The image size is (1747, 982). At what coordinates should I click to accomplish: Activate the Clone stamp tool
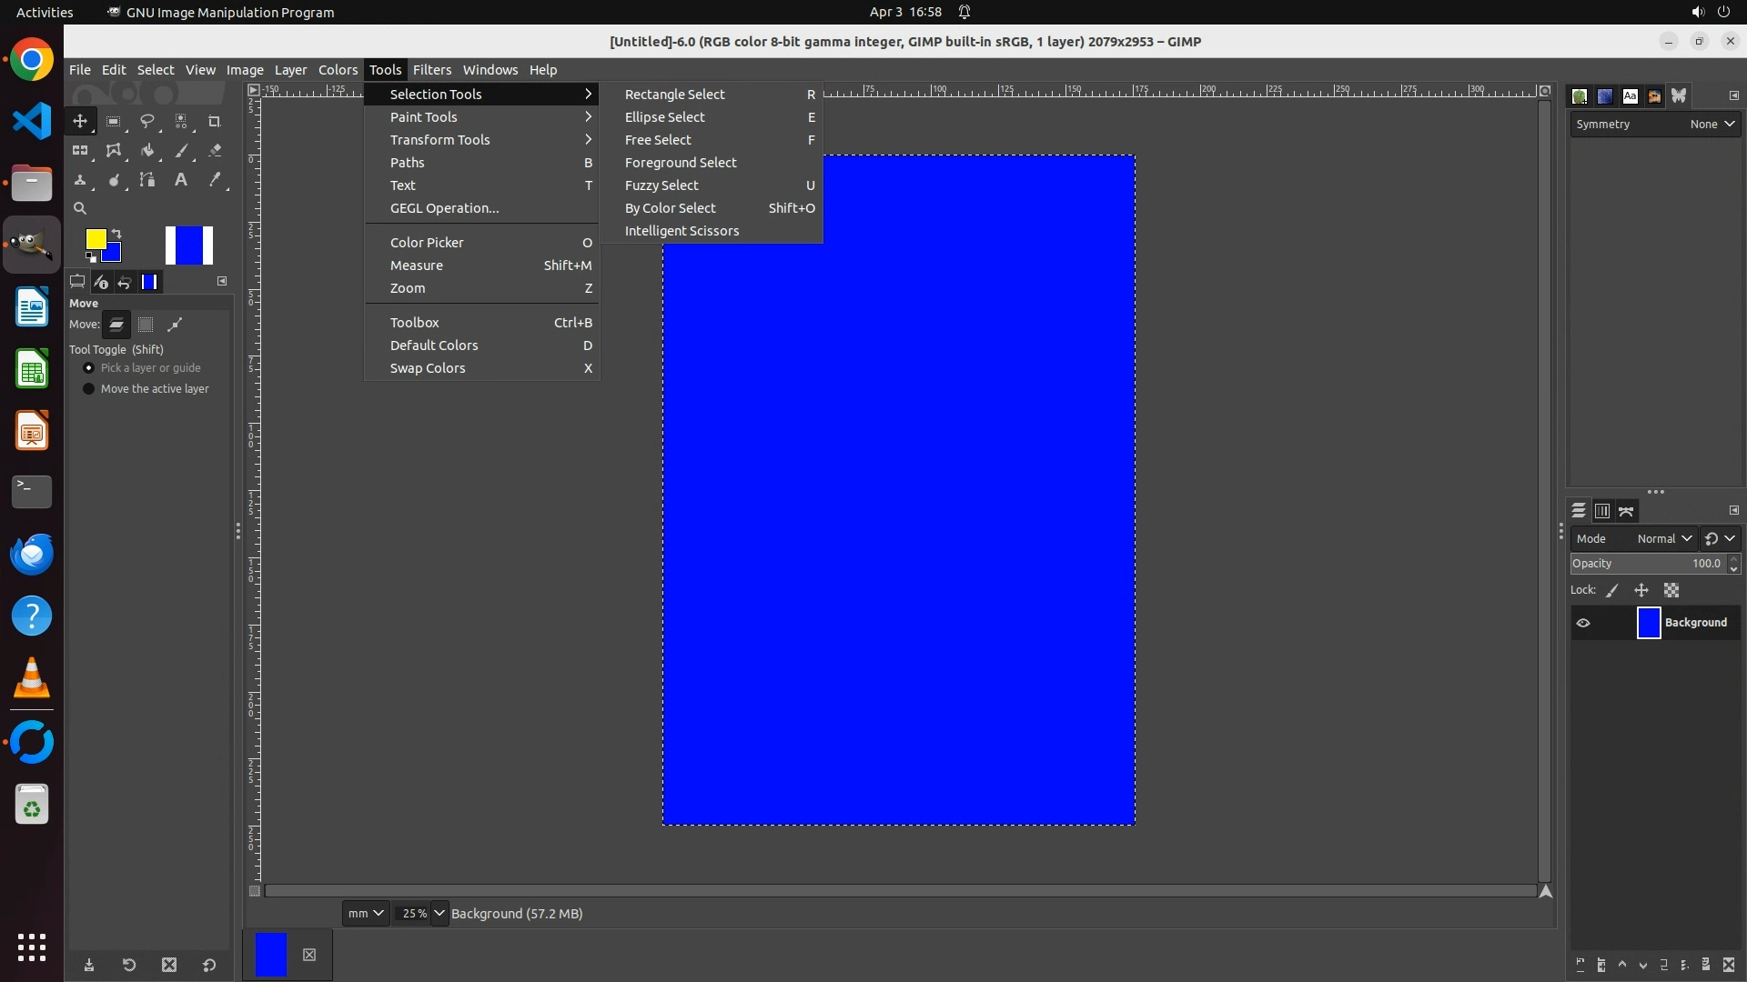point(80,180)
